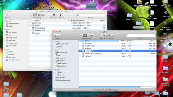Viewport: 173px width, 97px height.
Task: Sort bin window by Name column
Action: click(99, 41)
